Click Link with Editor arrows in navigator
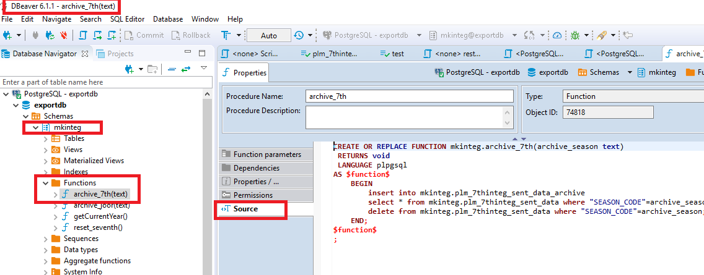This screenshot has height=275, width=704. tap(185, 69)
